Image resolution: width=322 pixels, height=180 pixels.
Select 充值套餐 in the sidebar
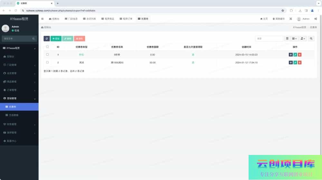click(x=19, y=115)
